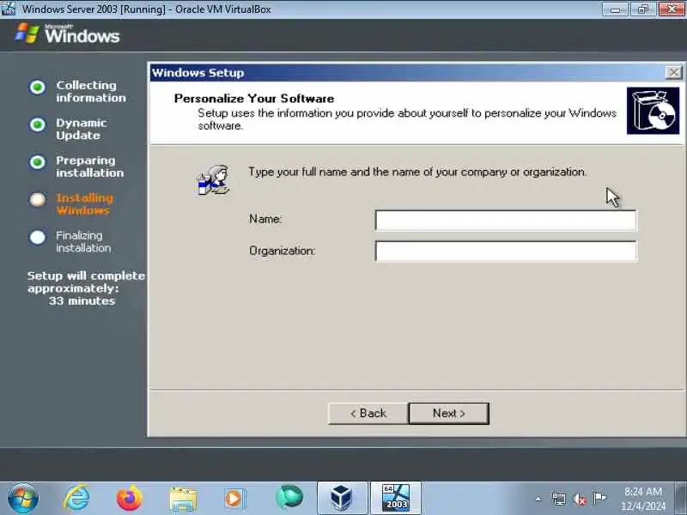This screenshot has height=515, width=687.
Task: Click the Finalizing installation step bullet
Action: (x=38, y=238)
